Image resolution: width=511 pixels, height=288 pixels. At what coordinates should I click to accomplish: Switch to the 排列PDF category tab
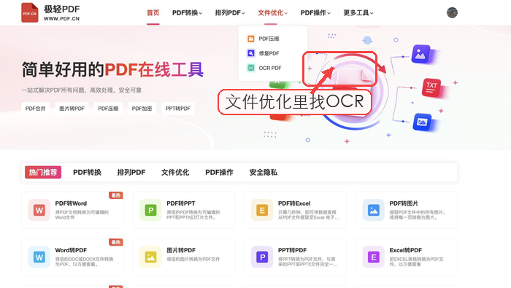131,172
